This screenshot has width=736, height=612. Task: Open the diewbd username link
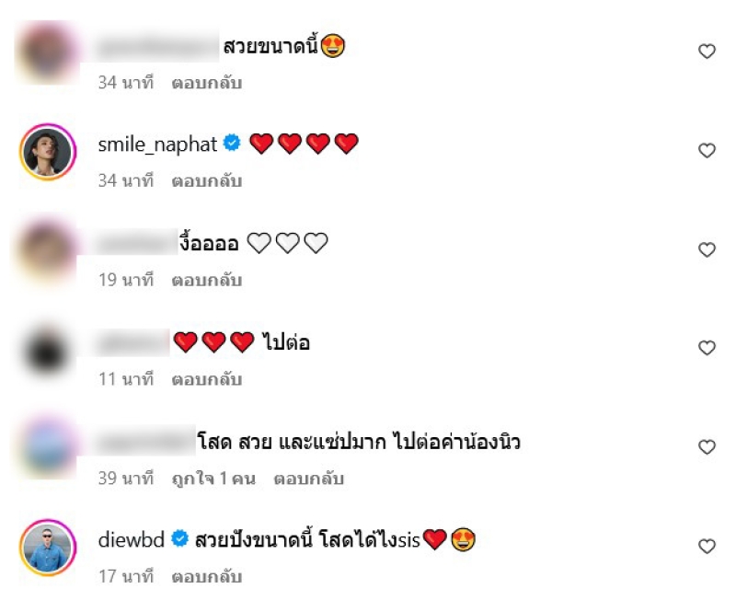coord(131,539)
